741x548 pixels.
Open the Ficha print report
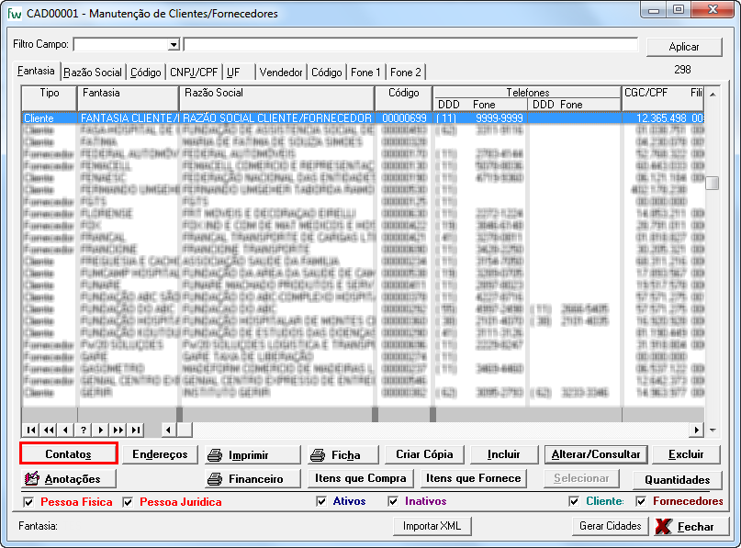[x=343, y=455]
